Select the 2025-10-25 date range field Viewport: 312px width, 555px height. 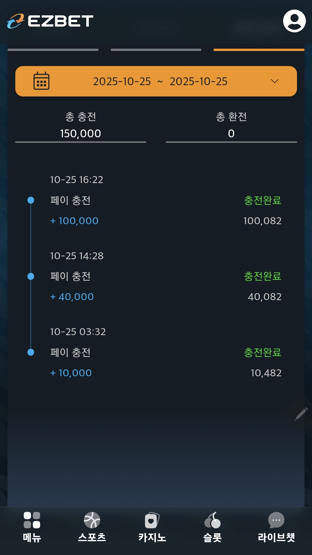160,81
